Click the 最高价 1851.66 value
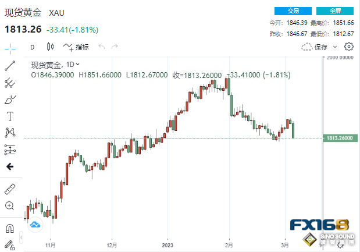The image size is (360, 252). pyautogui.click(x=344, y=23)
